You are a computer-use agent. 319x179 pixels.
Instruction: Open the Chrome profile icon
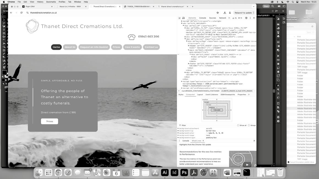tap(230, 13)
